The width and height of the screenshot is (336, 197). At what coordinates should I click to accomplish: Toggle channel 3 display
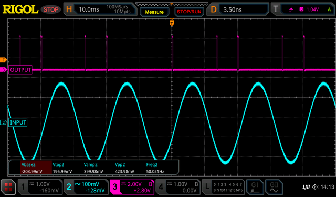coord(132,187)
